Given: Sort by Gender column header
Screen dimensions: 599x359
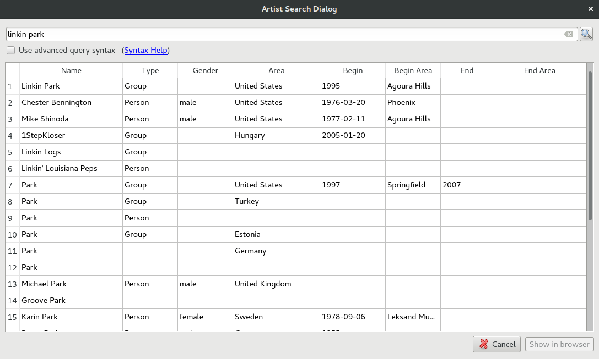Looking at the screenshot, I should 205,70.
